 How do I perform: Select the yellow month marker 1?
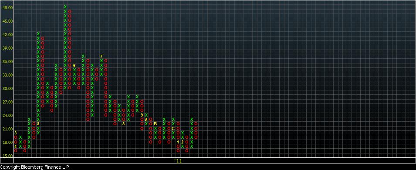(178, 142)
